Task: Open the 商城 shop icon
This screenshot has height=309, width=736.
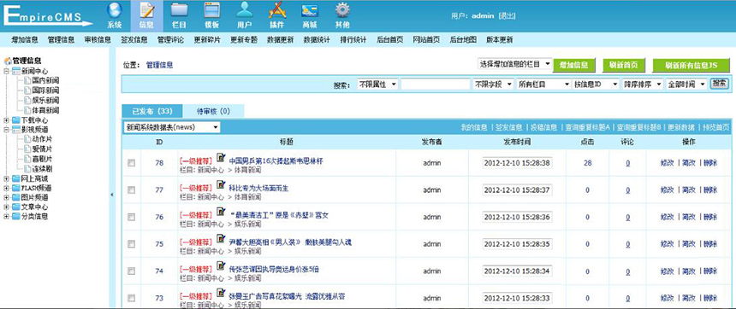Action: tap(309, 11)
